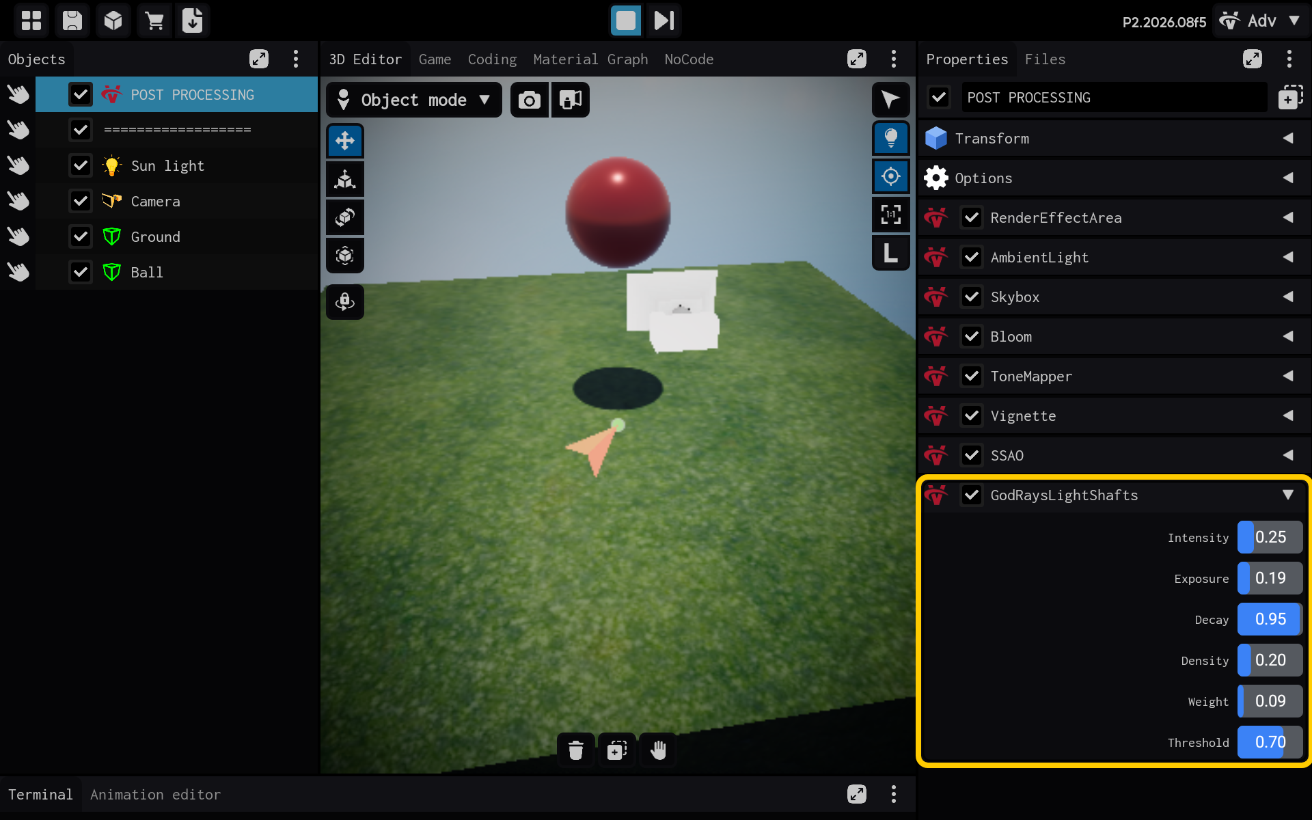Save the project with floppy icon
1312x820 pixels.
[72, 20]
